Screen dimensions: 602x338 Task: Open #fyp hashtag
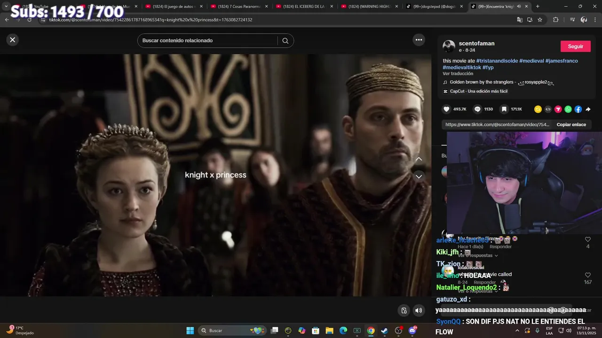click(x=488, y=68)
